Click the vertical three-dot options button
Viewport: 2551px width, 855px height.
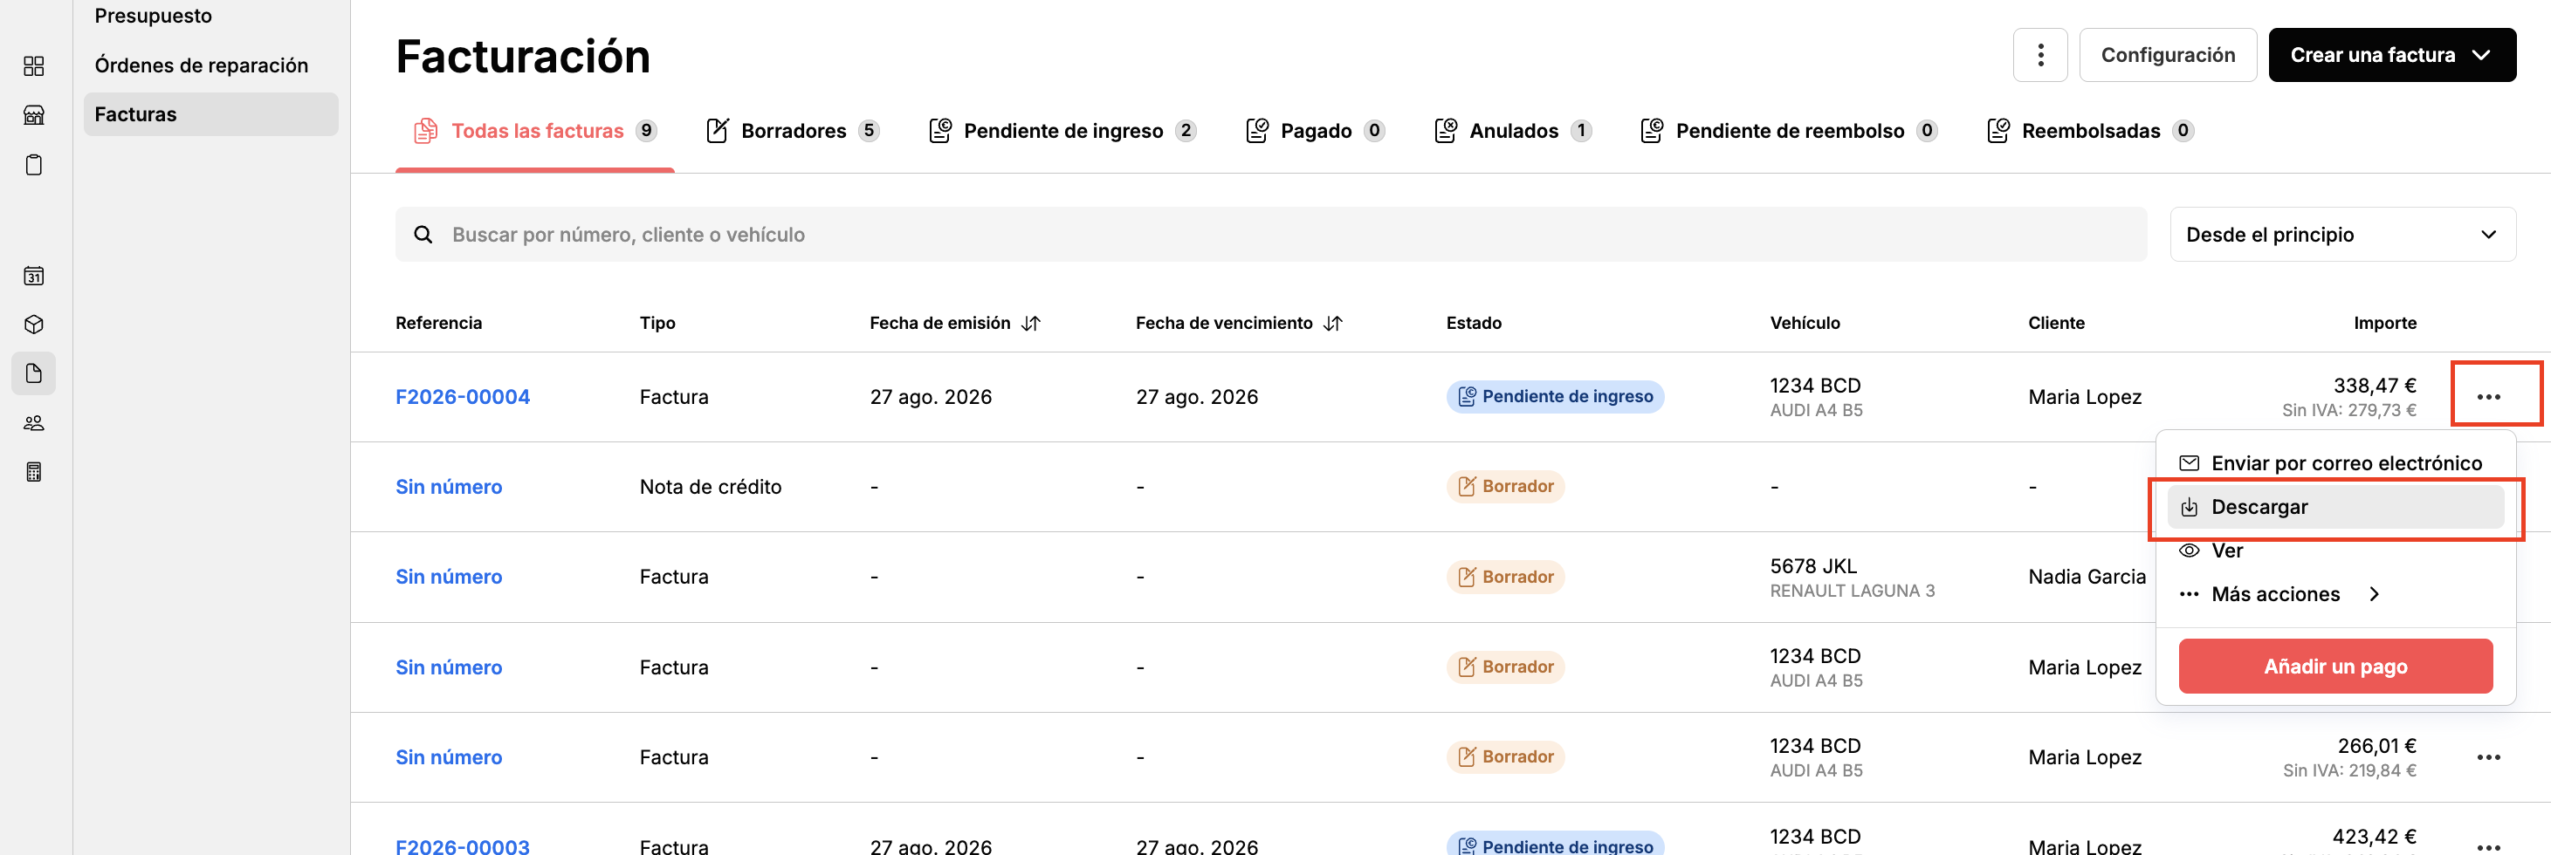(2040, 54)
